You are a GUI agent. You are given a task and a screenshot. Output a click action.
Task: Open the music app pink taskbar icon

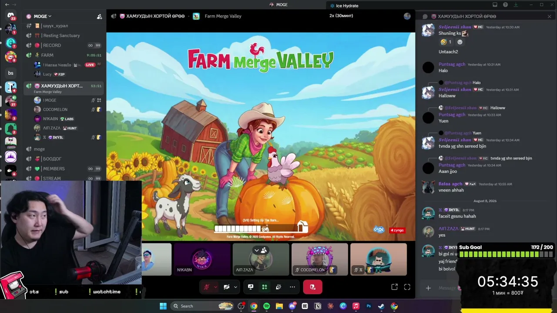[x=356, y=306]
